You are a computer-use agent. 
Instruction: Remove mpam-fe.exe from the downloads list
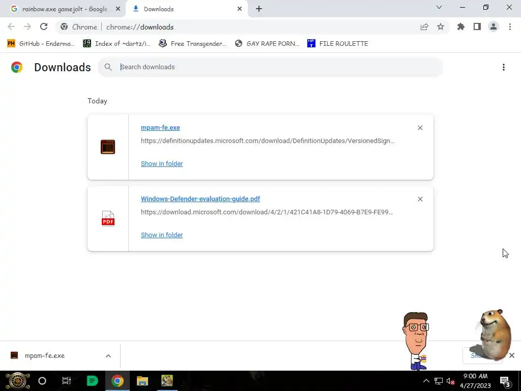click(420, 128)
